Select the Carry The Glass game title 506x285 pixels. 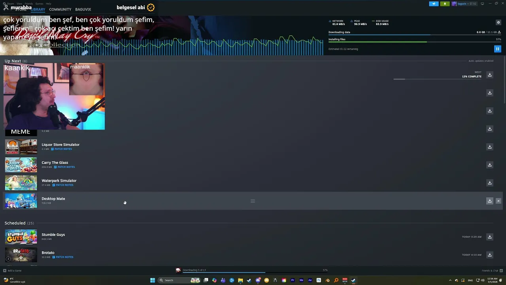coord(55,163)
